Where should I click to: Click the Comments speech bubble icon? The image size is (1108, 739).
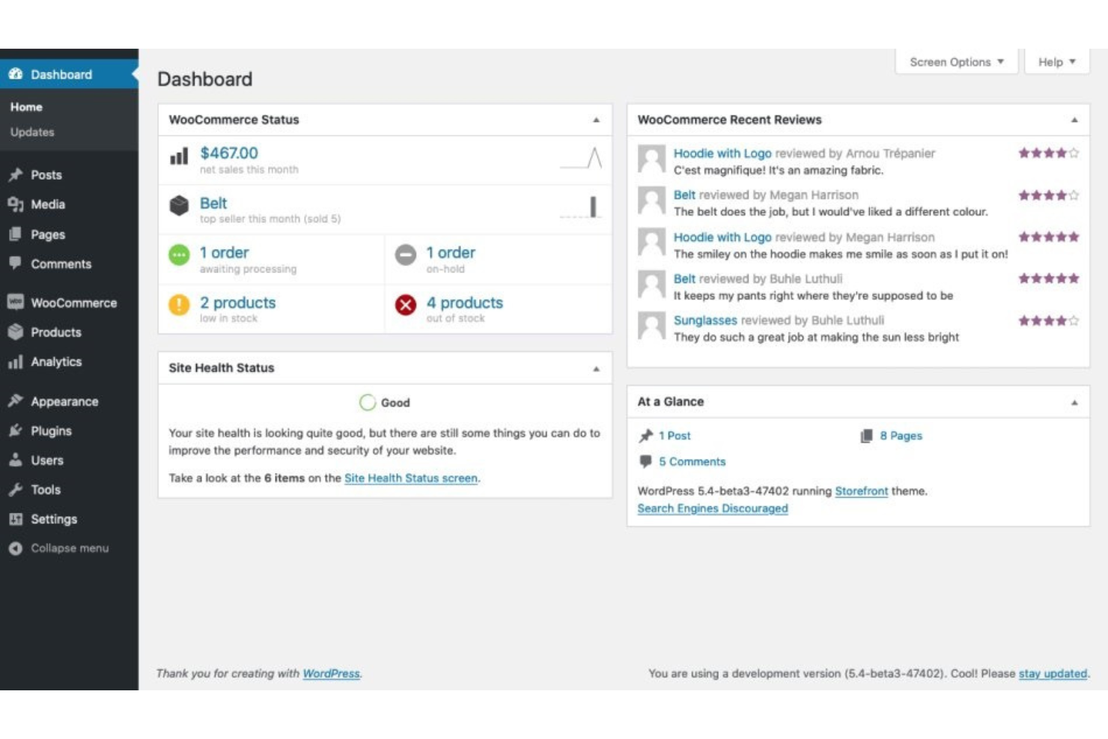tap(15, 264)
